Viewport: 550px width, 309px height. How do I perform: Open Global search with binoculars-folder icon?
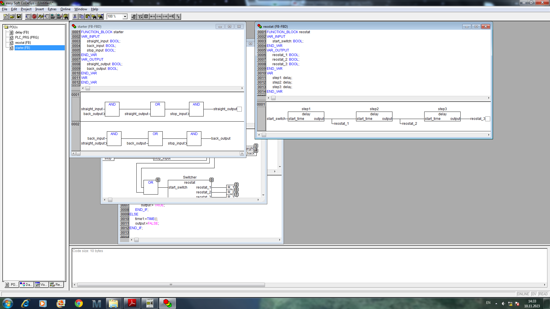coord(66,16)
